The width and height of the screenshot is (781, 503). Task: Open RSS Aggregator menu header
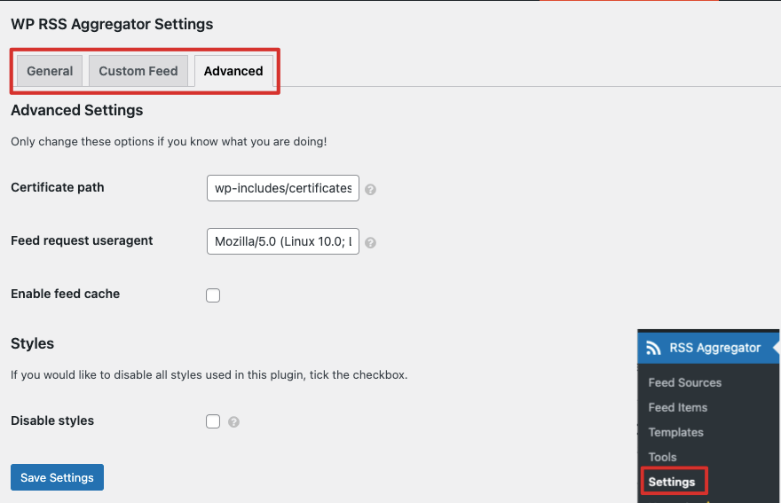click(708, 348)
